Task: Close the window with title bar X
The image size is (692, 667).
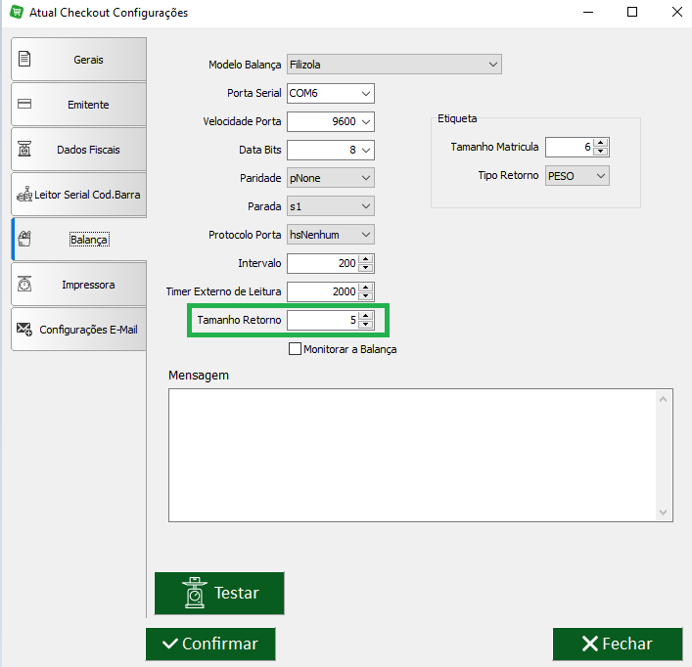Action: 677,12
